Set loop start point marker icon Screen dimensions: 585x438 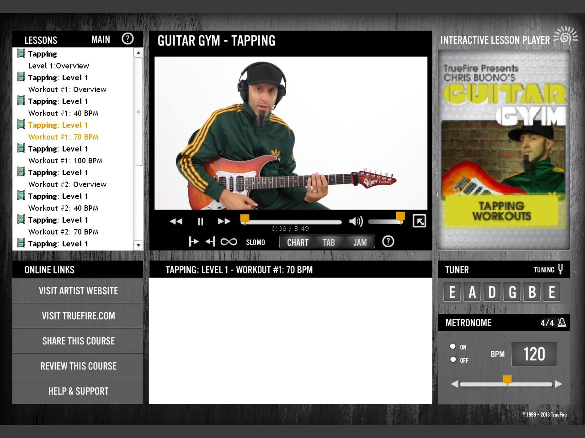[x=194, y=242]
